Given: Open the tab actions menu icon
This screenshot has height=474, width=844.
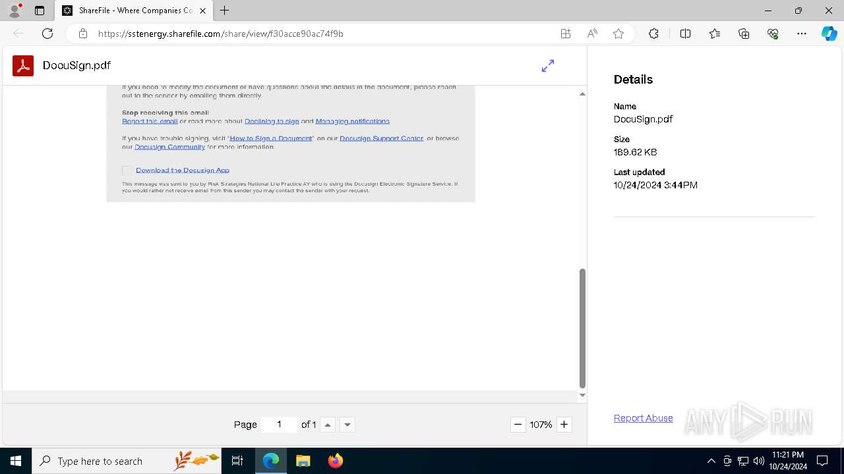Looking at the screenshot, I should 40,11.
